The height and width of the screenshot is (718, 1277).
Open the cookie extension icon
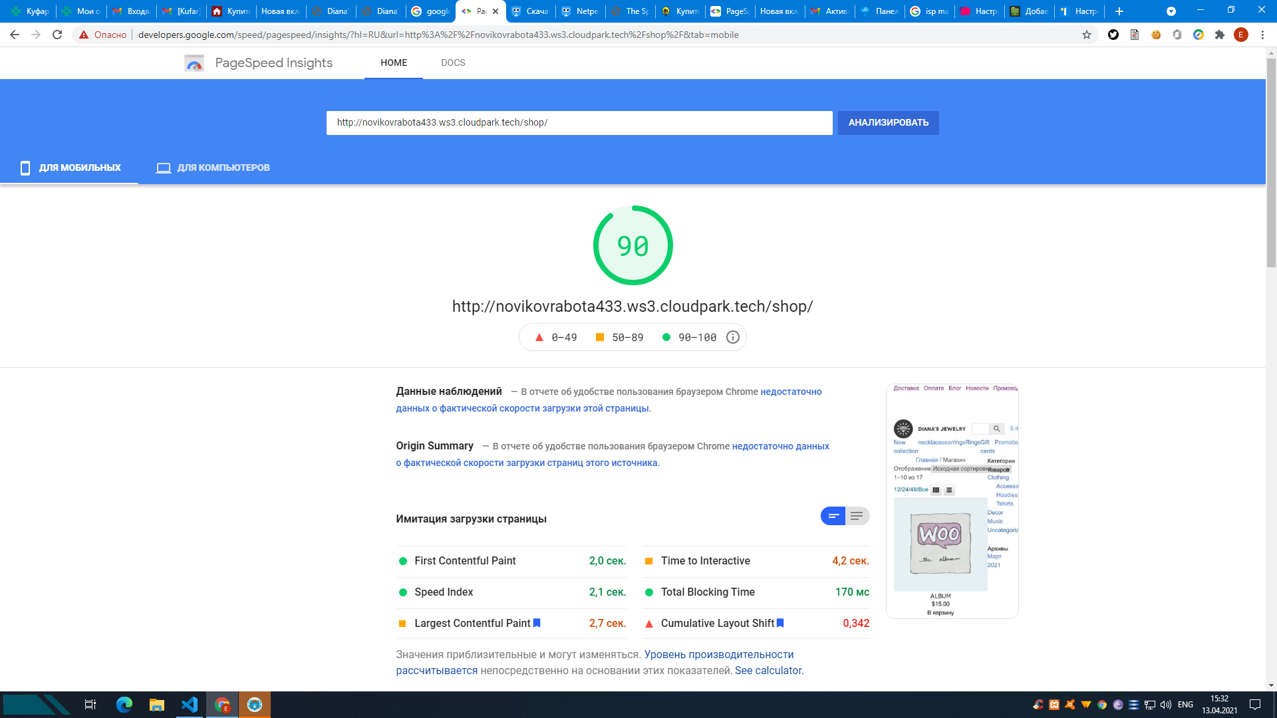point(1156,35)
